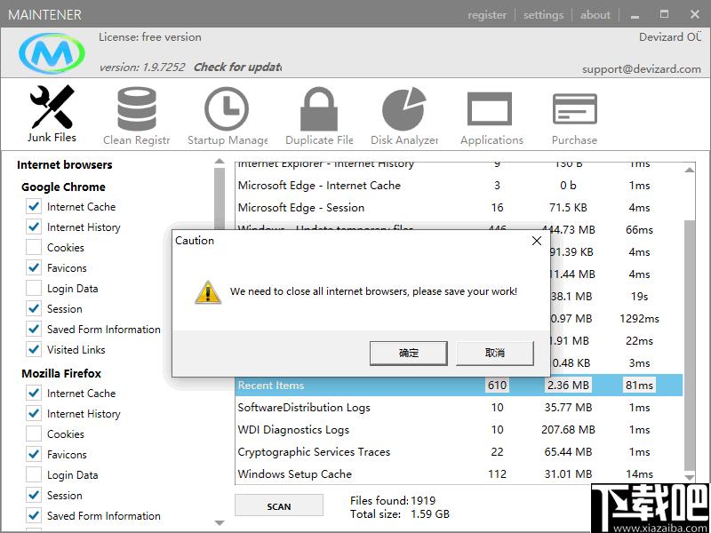Open the register menu item
This screenshot has height=533, width=711.
click(x=487, y=15)
